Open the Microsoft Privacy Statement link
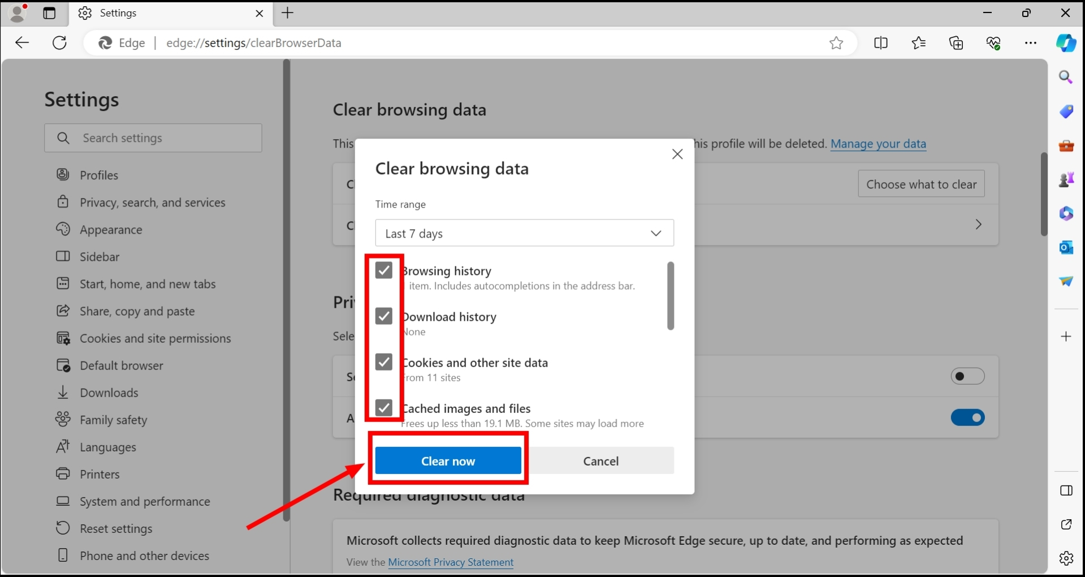The image size is (1085, 577). pyautogui.click(x=451, y=562)
